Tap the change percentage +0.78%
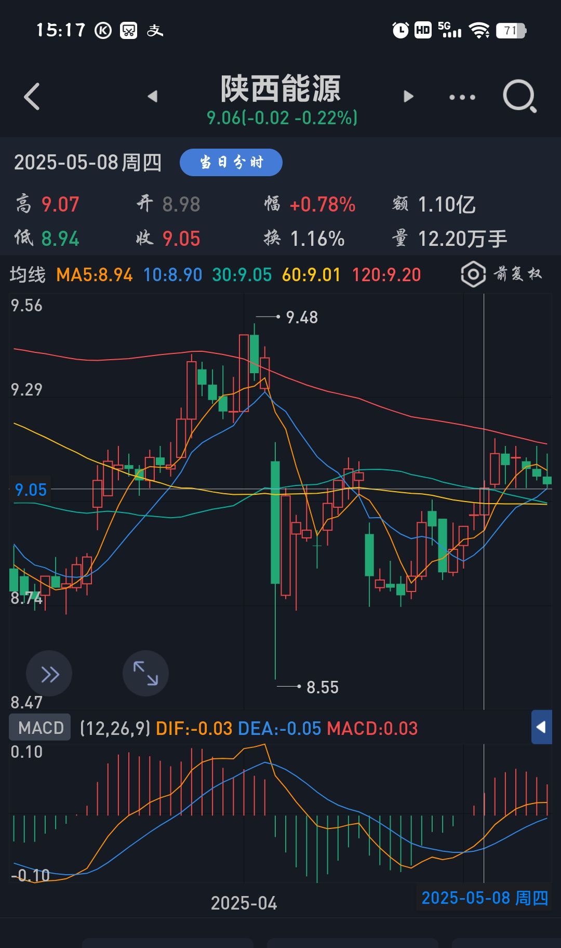 coord(323,205)
